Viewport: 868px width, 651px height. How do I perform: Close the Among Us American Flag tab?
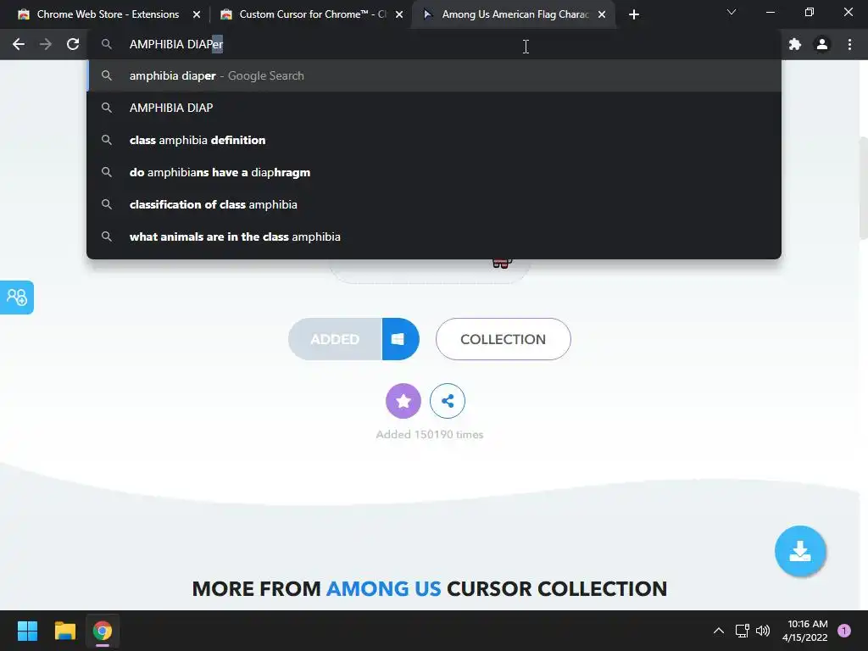click(x=602, y=14)
